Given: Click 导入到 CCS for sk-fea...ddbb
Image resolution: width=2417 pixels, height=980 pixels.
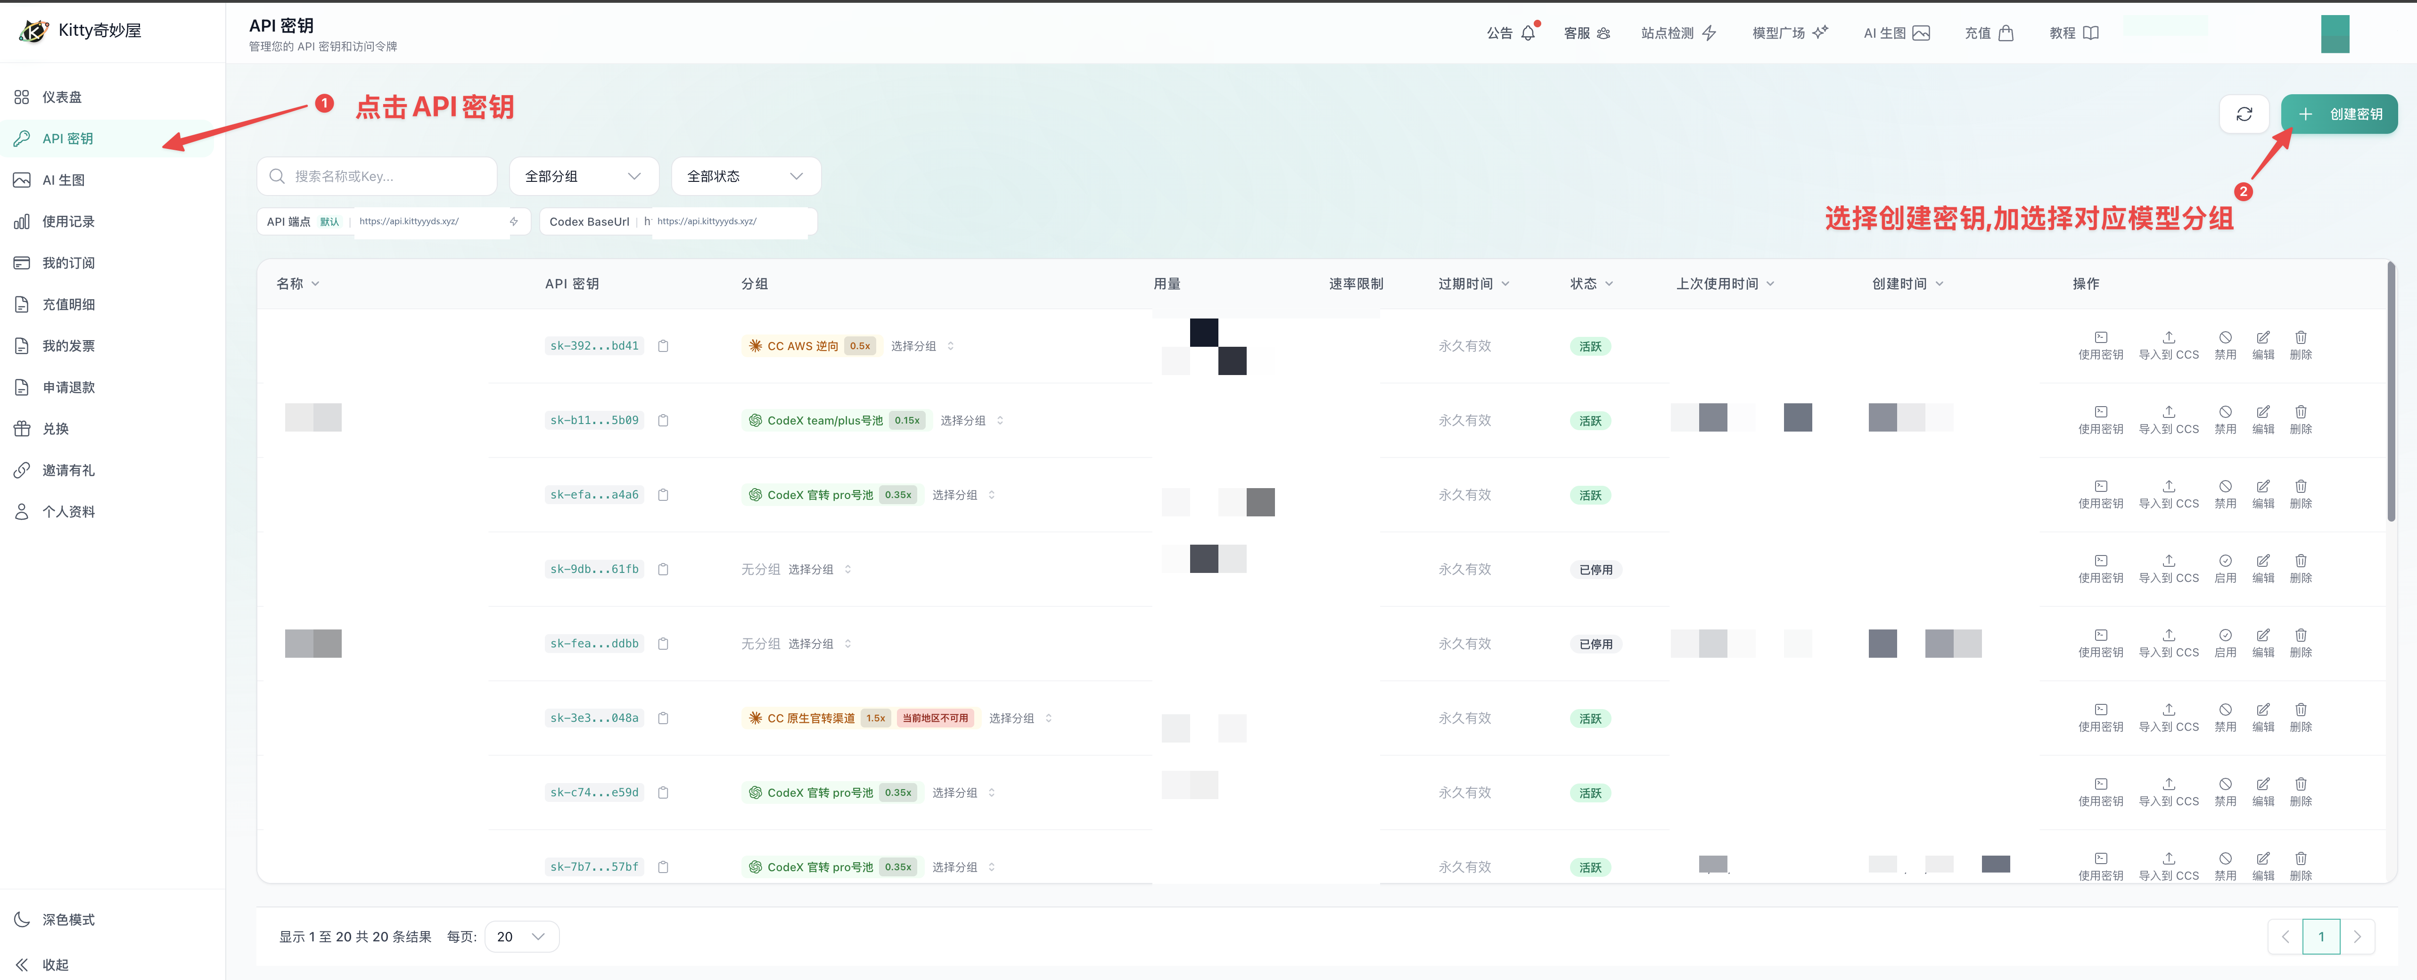Looking at the screenshot, I should click(2168, 644).
